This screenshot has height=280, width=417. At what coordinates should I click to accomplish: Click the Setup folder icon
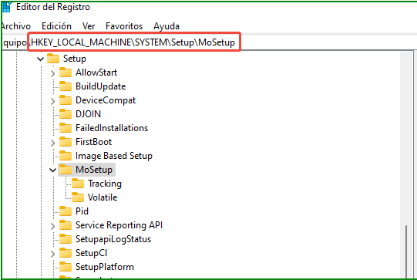(53, 59)
